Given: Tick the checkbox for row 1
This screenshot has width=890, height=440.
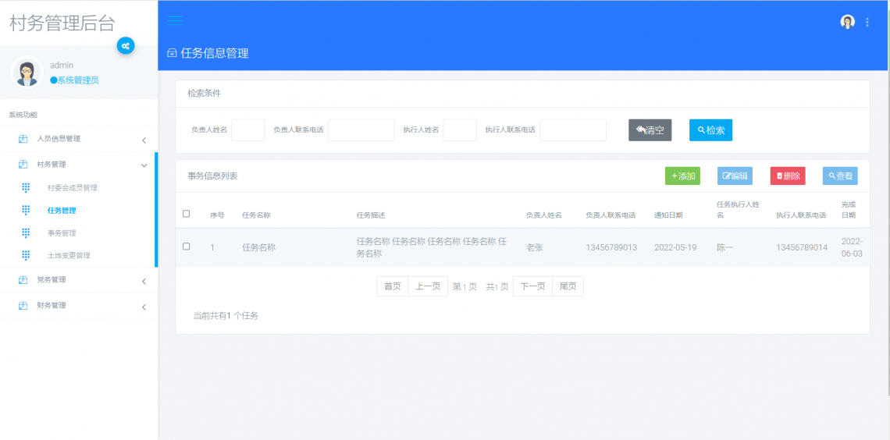Looking at the screenshot, I should click(186, 247).
